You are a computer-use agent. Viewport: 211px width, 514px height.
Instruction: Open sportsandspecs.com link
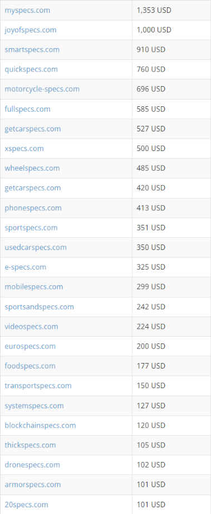pos(39,307)
